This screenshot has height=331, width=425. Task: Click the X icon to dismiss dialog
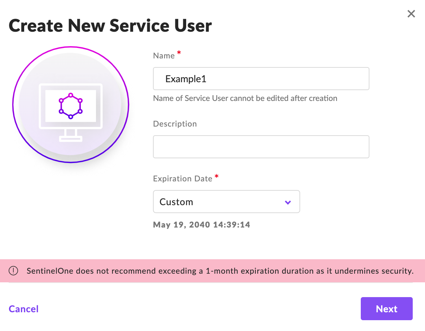click(411, 14)
